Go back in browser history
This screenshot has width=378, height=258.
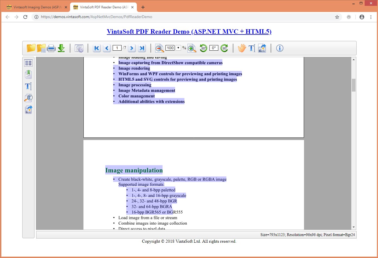[8, 17]
